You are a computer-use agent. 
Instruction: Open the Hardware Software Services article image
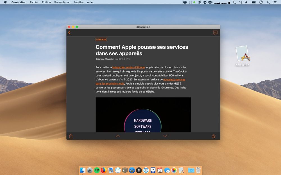click(143, 115)
